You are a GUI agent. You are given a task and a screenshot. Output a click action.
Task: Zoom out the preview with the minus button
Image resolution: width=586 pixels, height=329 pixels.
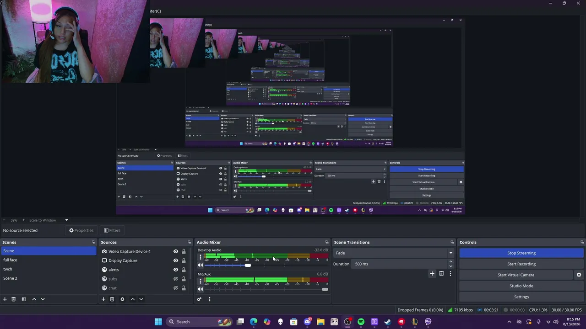click(4, 220)
